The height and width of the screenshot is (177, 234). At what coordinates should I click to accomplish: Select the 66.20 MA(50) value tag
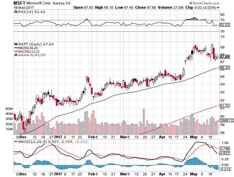pos(224,67)
